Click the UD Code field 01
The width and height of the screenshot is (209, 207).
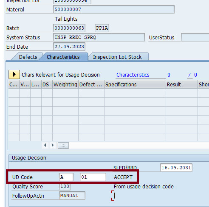[x=93, y=177]
